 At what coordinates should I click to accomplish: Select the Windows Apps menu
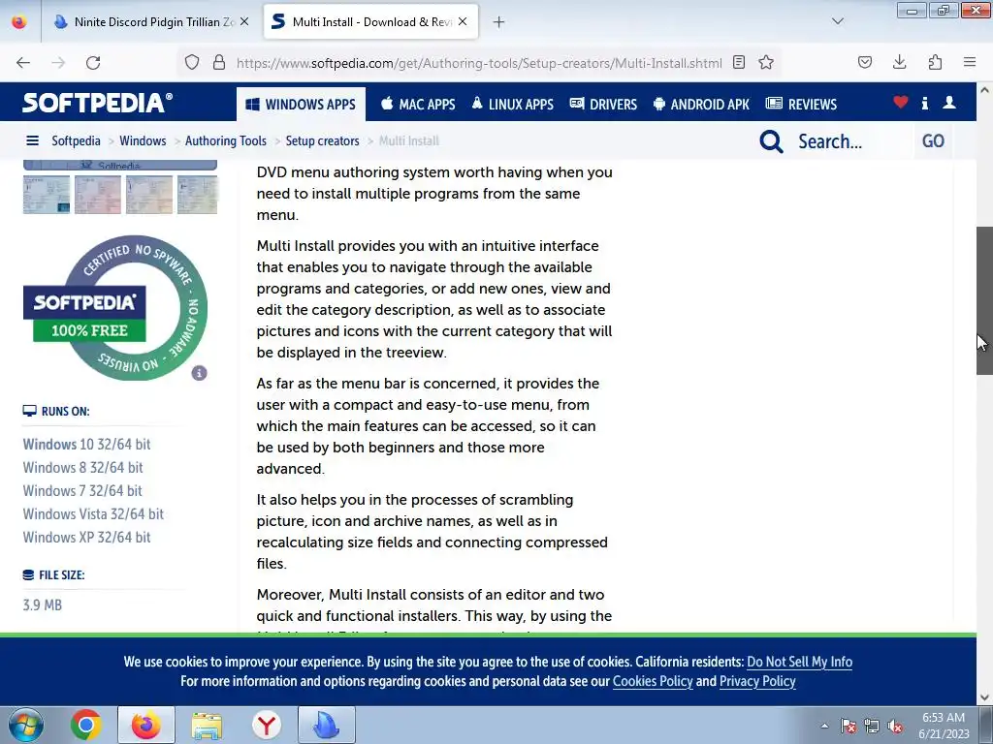(x=301, y=105)
